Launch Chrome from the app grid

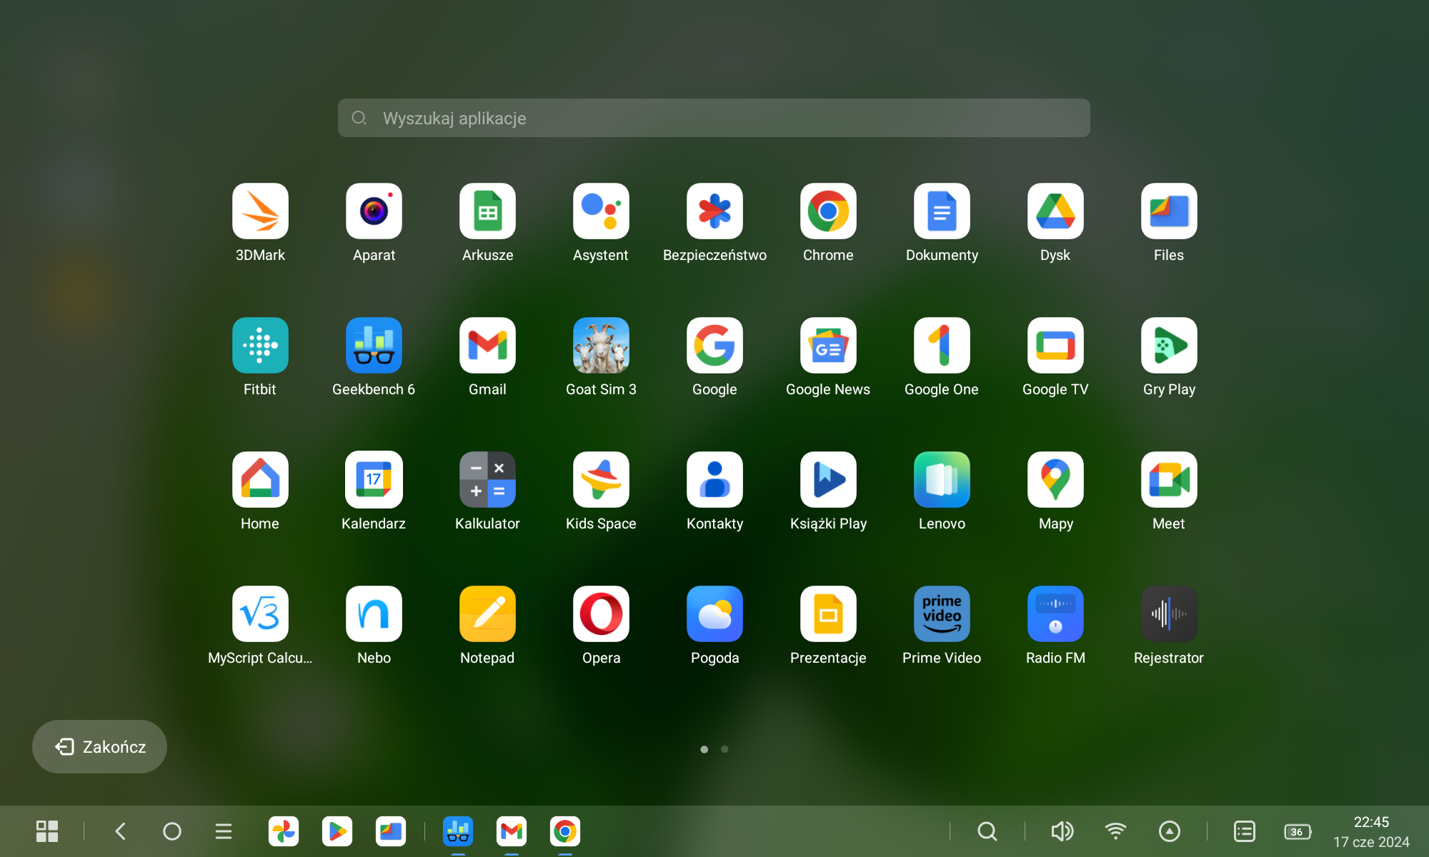(828, 211)
